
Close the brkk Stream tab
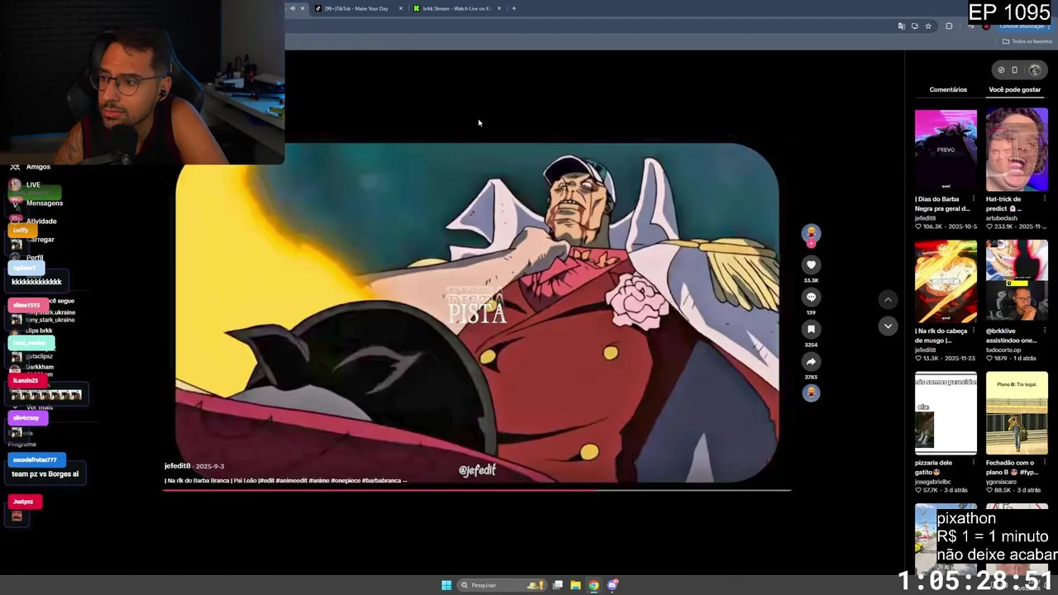[x=499, y=8]
